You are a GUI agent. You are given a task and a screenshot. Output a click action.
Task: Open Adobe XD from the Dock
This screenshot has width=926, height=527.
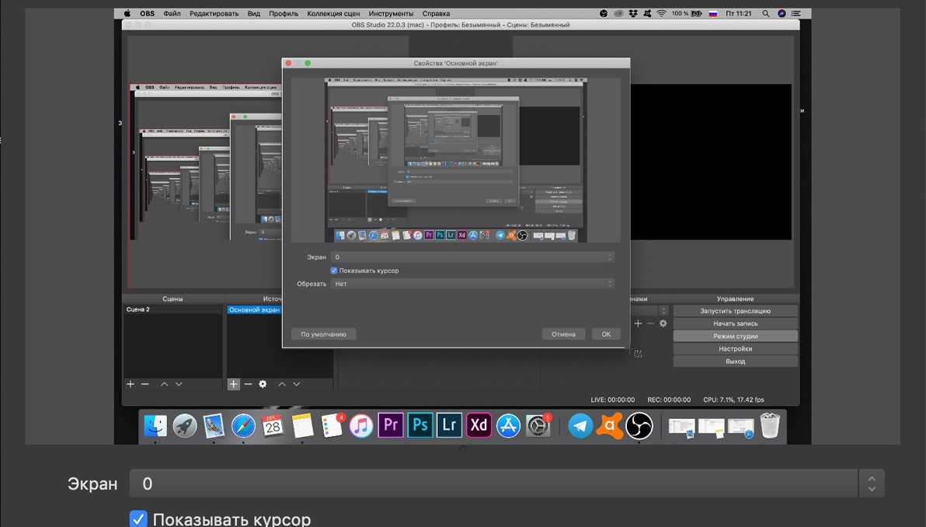(479, 425)
